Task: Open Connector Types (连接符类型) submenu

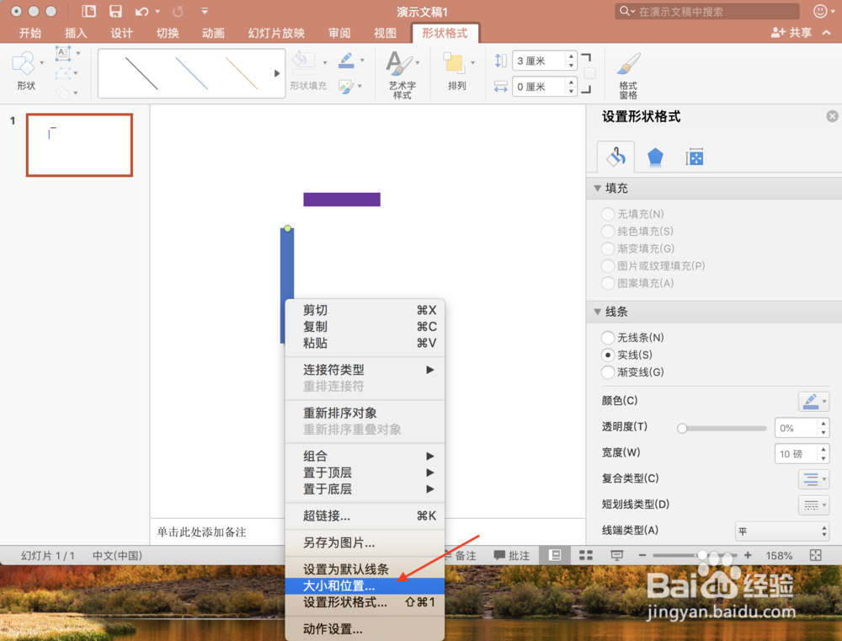Action: pos(365,370)
